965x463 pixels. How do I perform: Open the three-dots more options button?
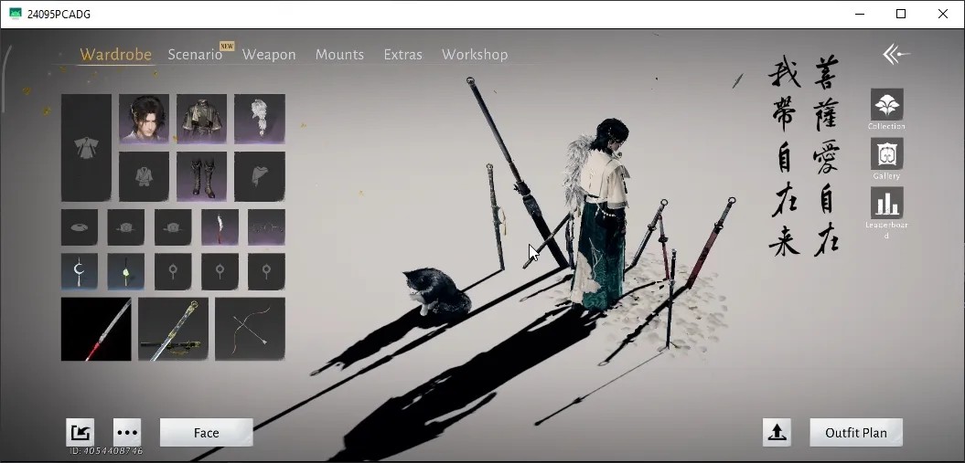[127, 433]
